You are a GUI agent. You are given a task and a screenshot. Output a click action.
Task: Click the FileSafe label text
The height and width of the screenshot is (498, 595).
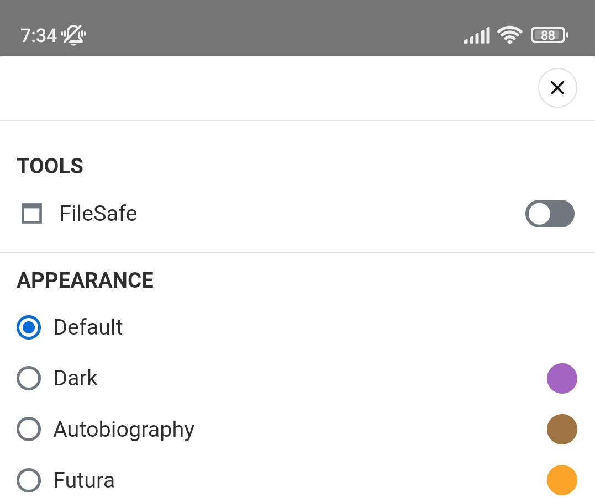pyautogui.click(x=98, y=214)
